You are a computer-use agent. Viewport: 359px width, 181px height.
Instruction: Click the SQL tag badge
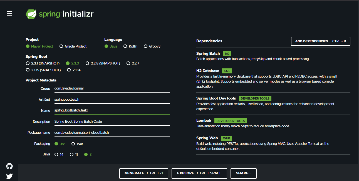(x=227, y=71)
